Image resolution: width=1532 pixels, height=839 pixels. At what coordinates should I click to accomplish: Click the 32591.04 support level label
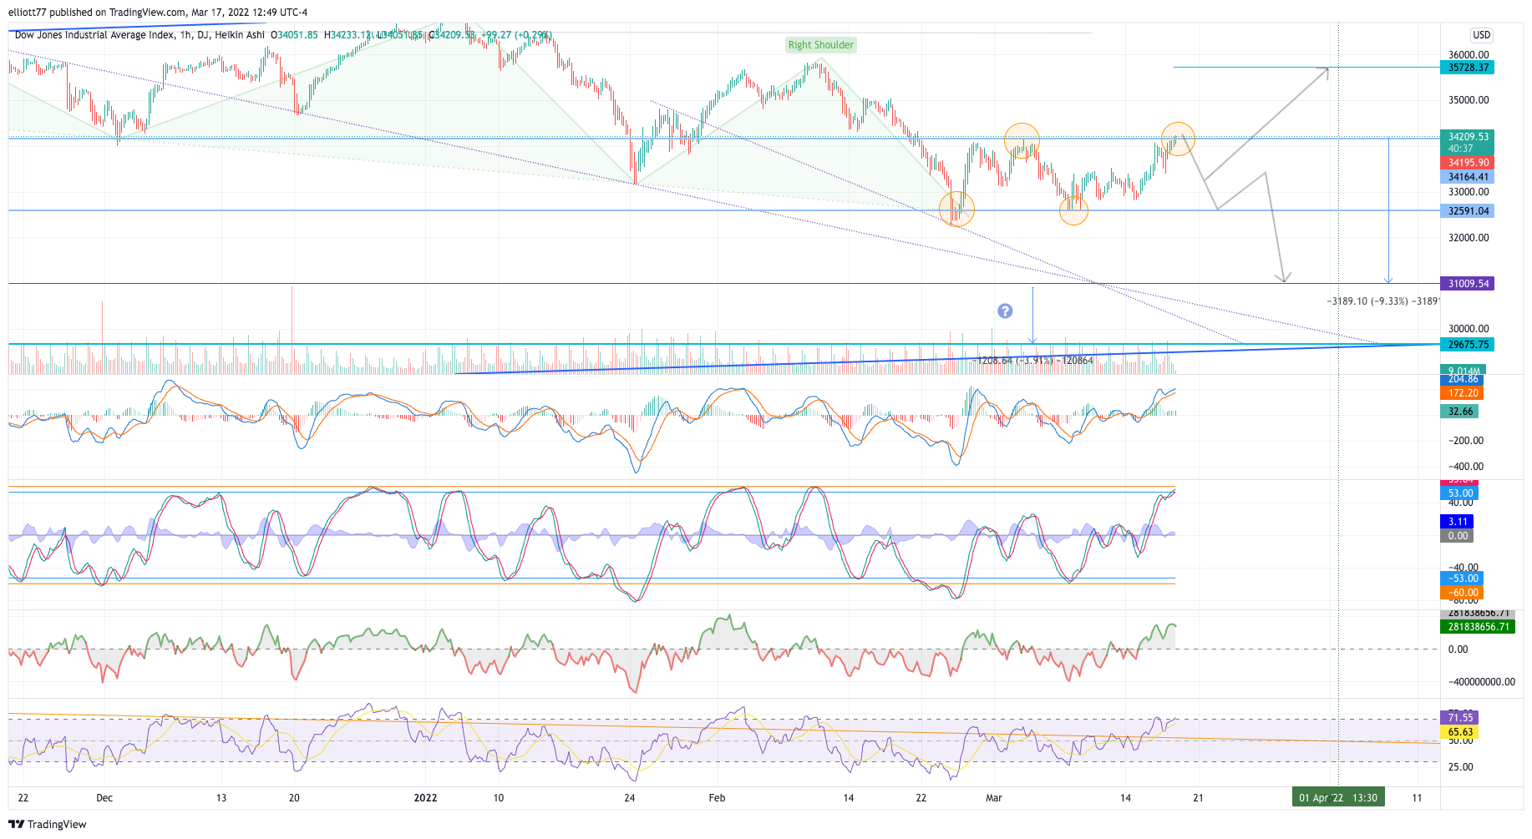[x=1468, y=211]
